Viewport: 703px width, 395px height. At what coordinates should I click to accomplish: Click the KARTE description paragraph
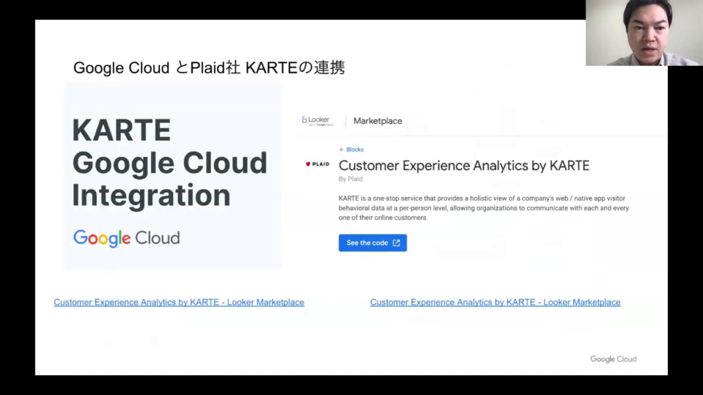483,208
